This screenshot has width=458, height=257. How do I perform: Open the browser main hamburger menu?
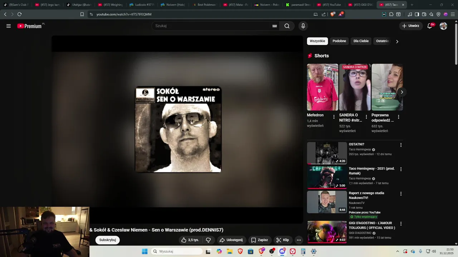click(x=453, y=14)
